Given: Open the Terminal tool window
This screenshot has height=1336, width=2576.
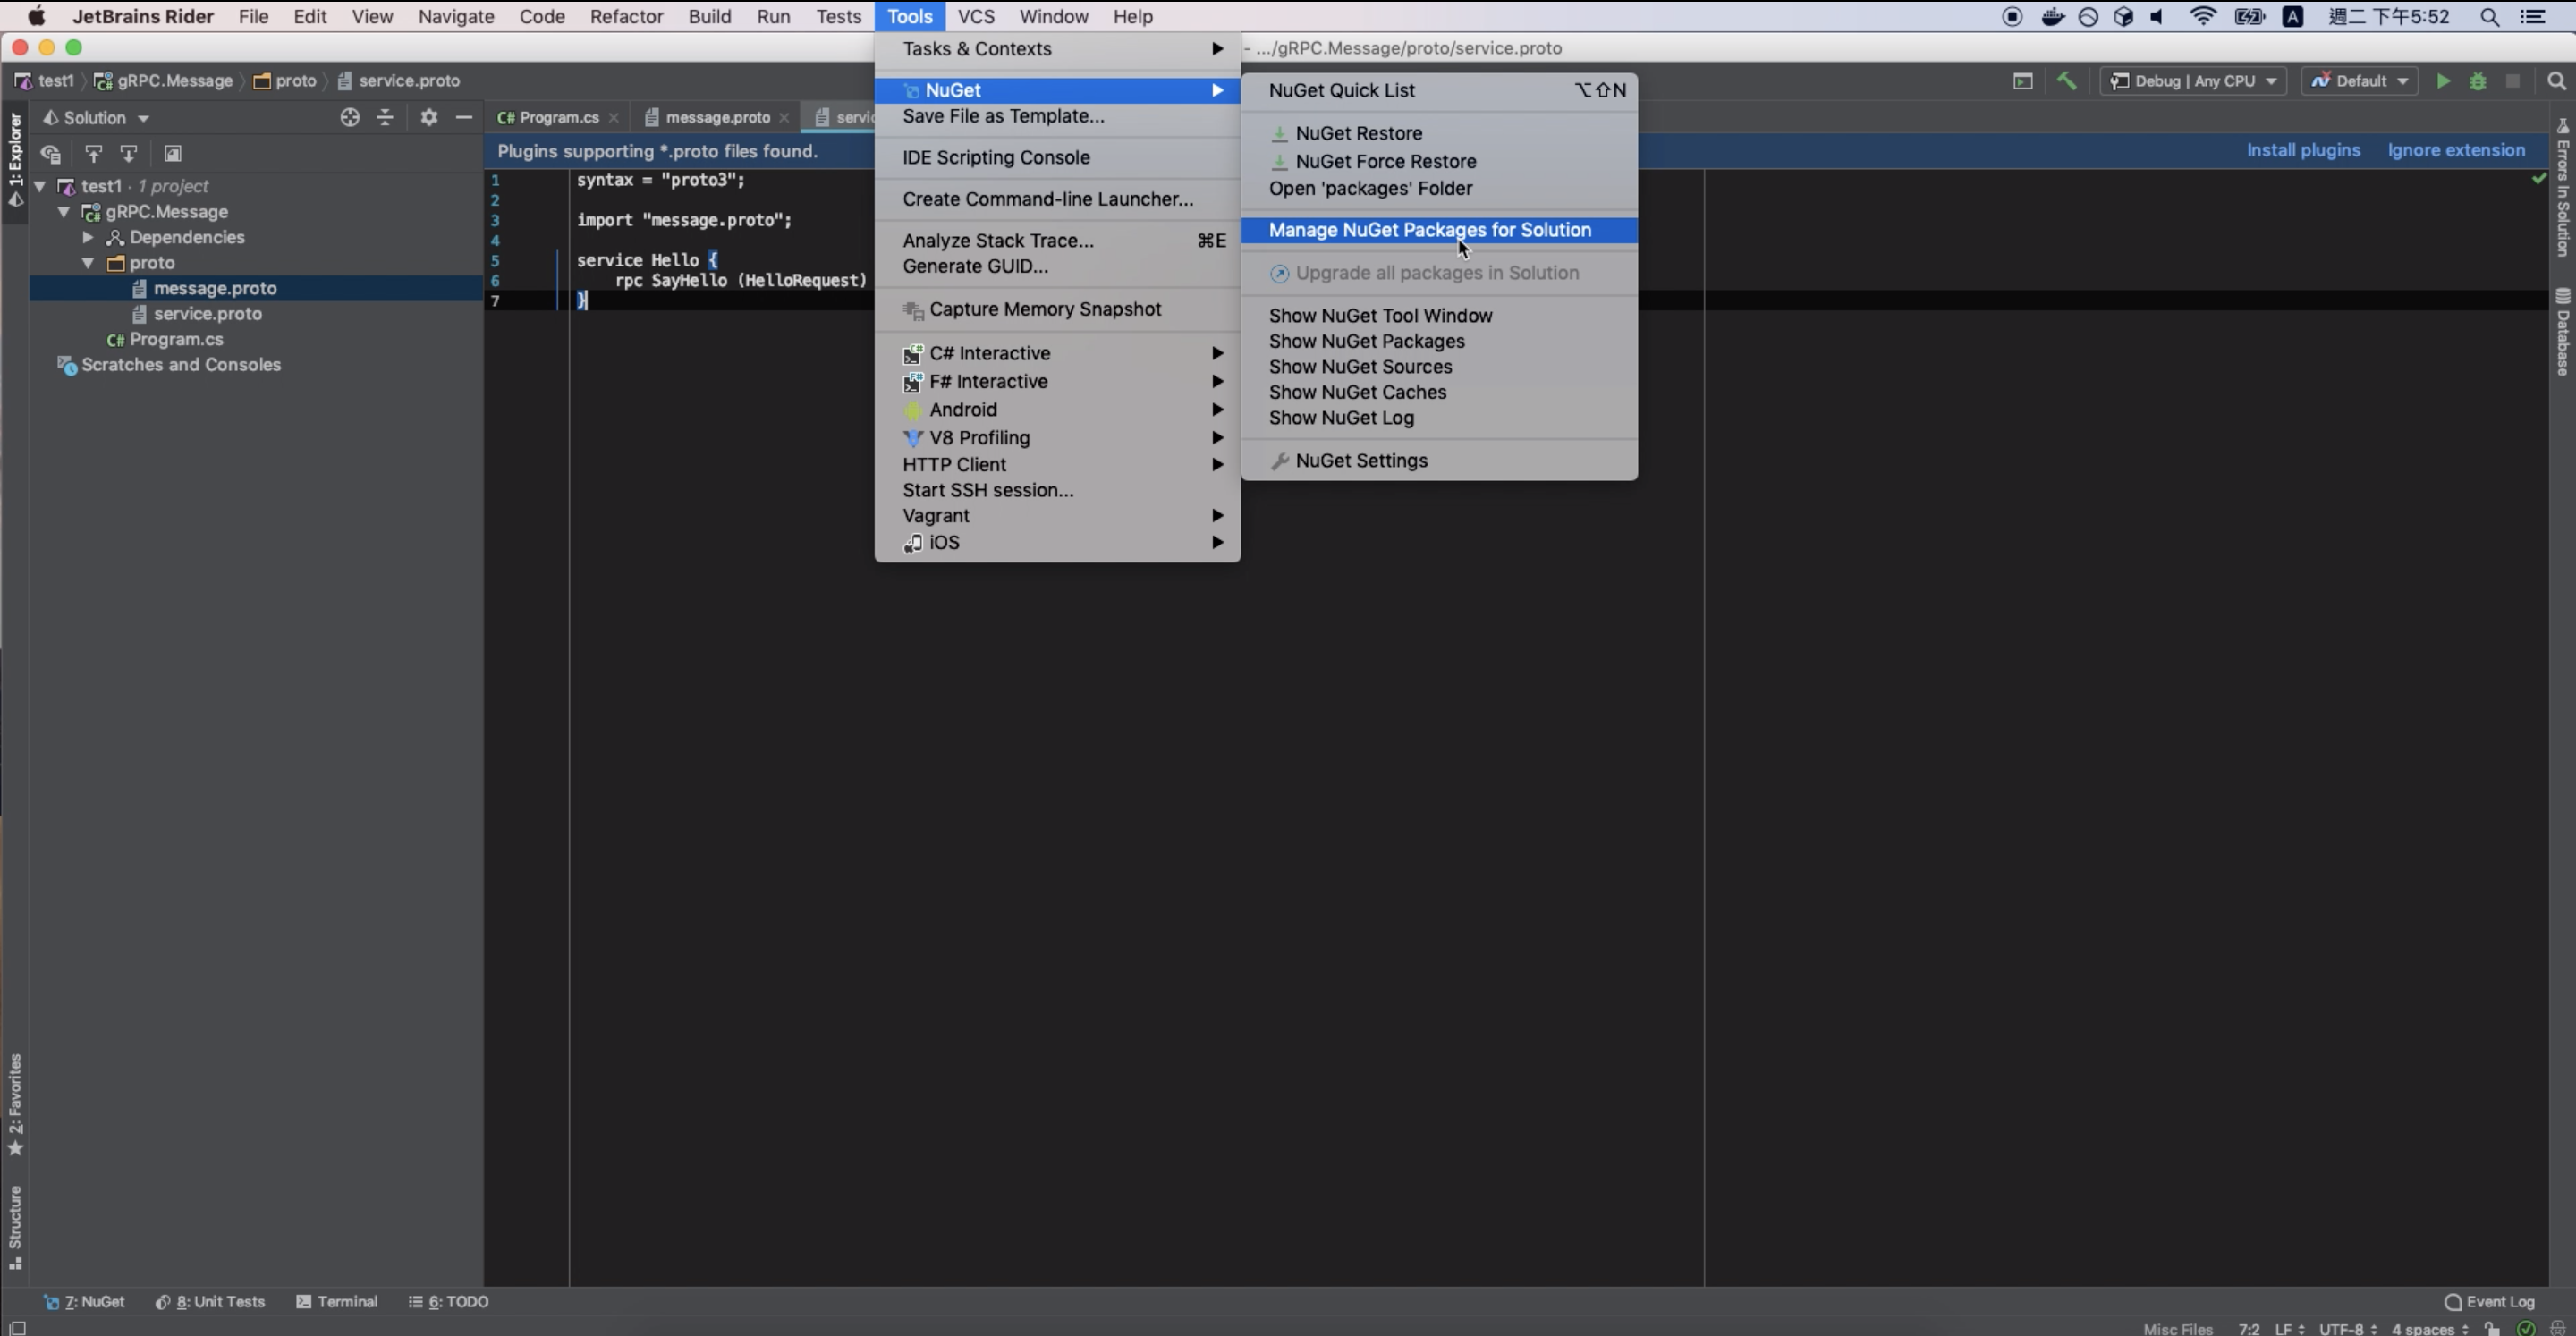Looking at the screenshot, I should pyautogui.click(x=337, y=1301).
